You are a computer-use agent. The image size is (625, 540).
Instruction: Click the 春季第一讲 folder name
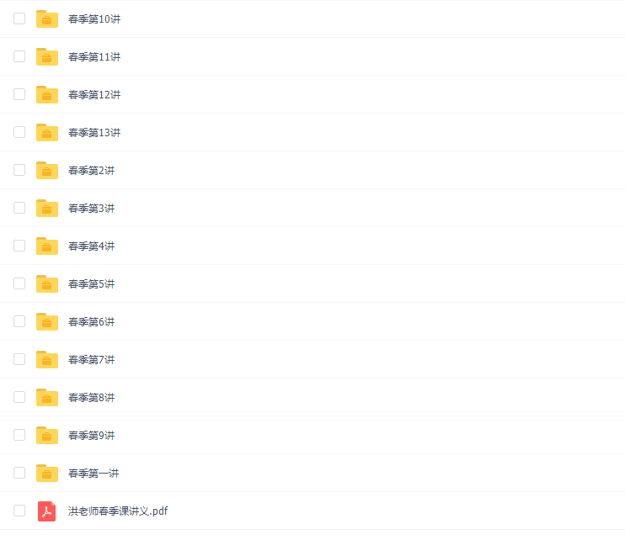tap(93, 474)
